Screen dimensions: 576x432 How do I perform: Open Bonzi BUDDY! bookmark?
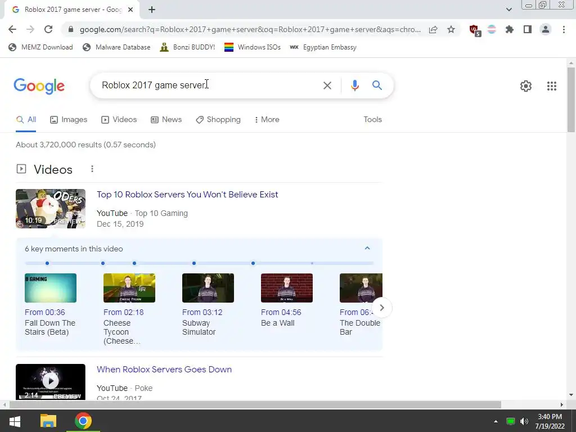pyautogui.click(x=187, y=47)
